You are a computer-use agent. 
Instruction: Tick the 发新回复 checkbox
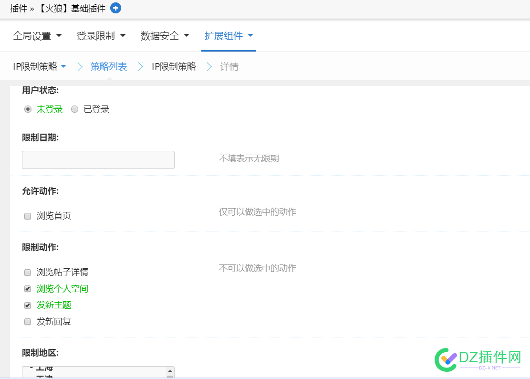coord(28,322)
